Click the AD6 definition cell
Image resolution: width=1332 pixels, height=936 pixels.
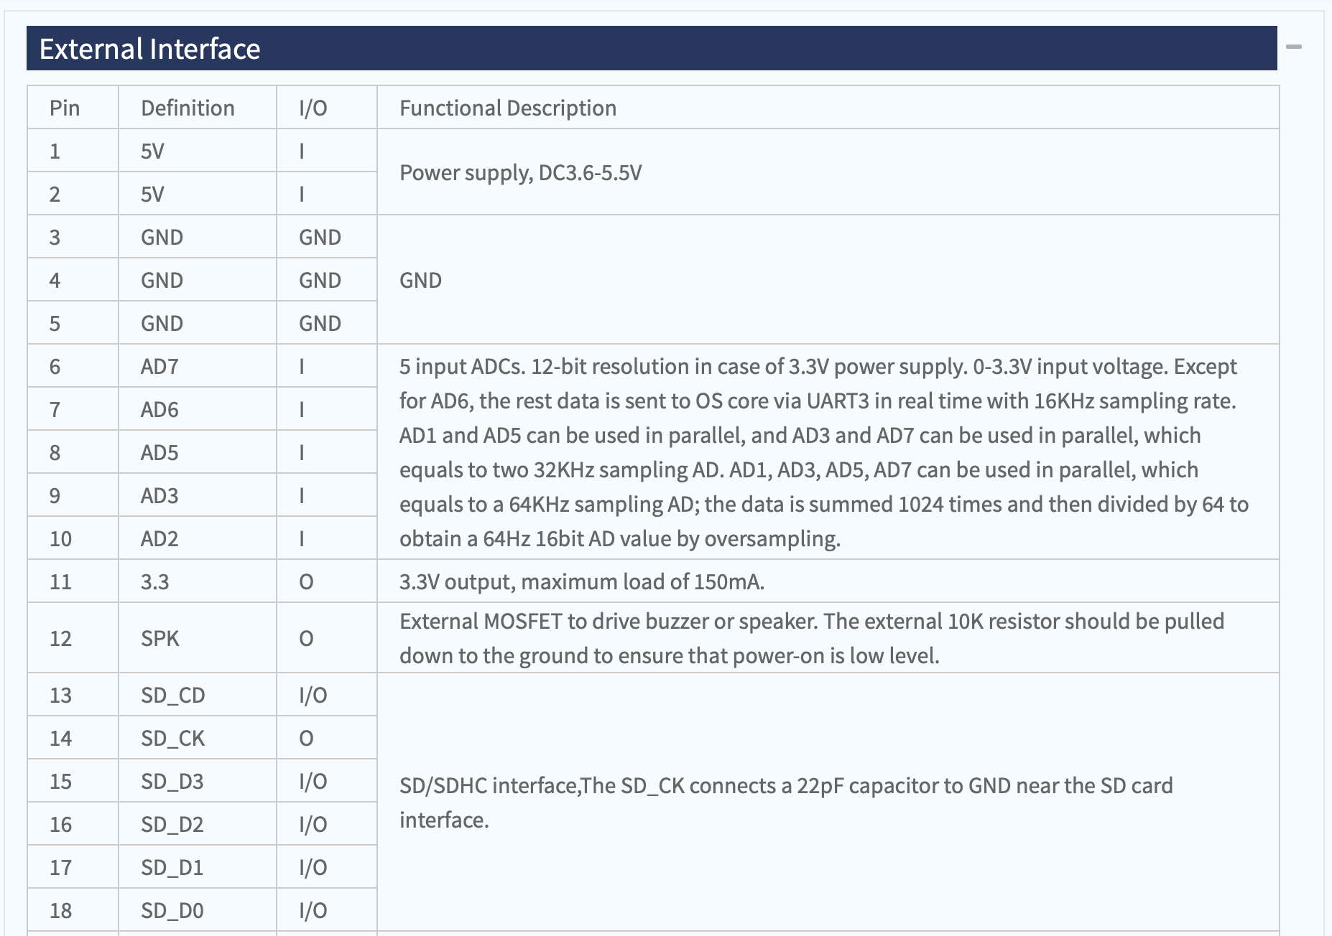point(198,409)
